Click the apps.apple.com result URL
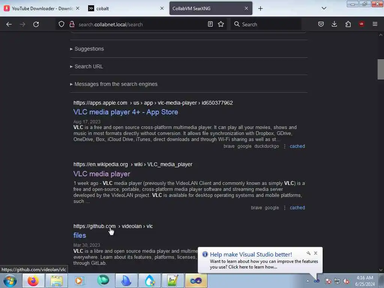The width and height of the screenshot is (384, 288). pos(153,103)
